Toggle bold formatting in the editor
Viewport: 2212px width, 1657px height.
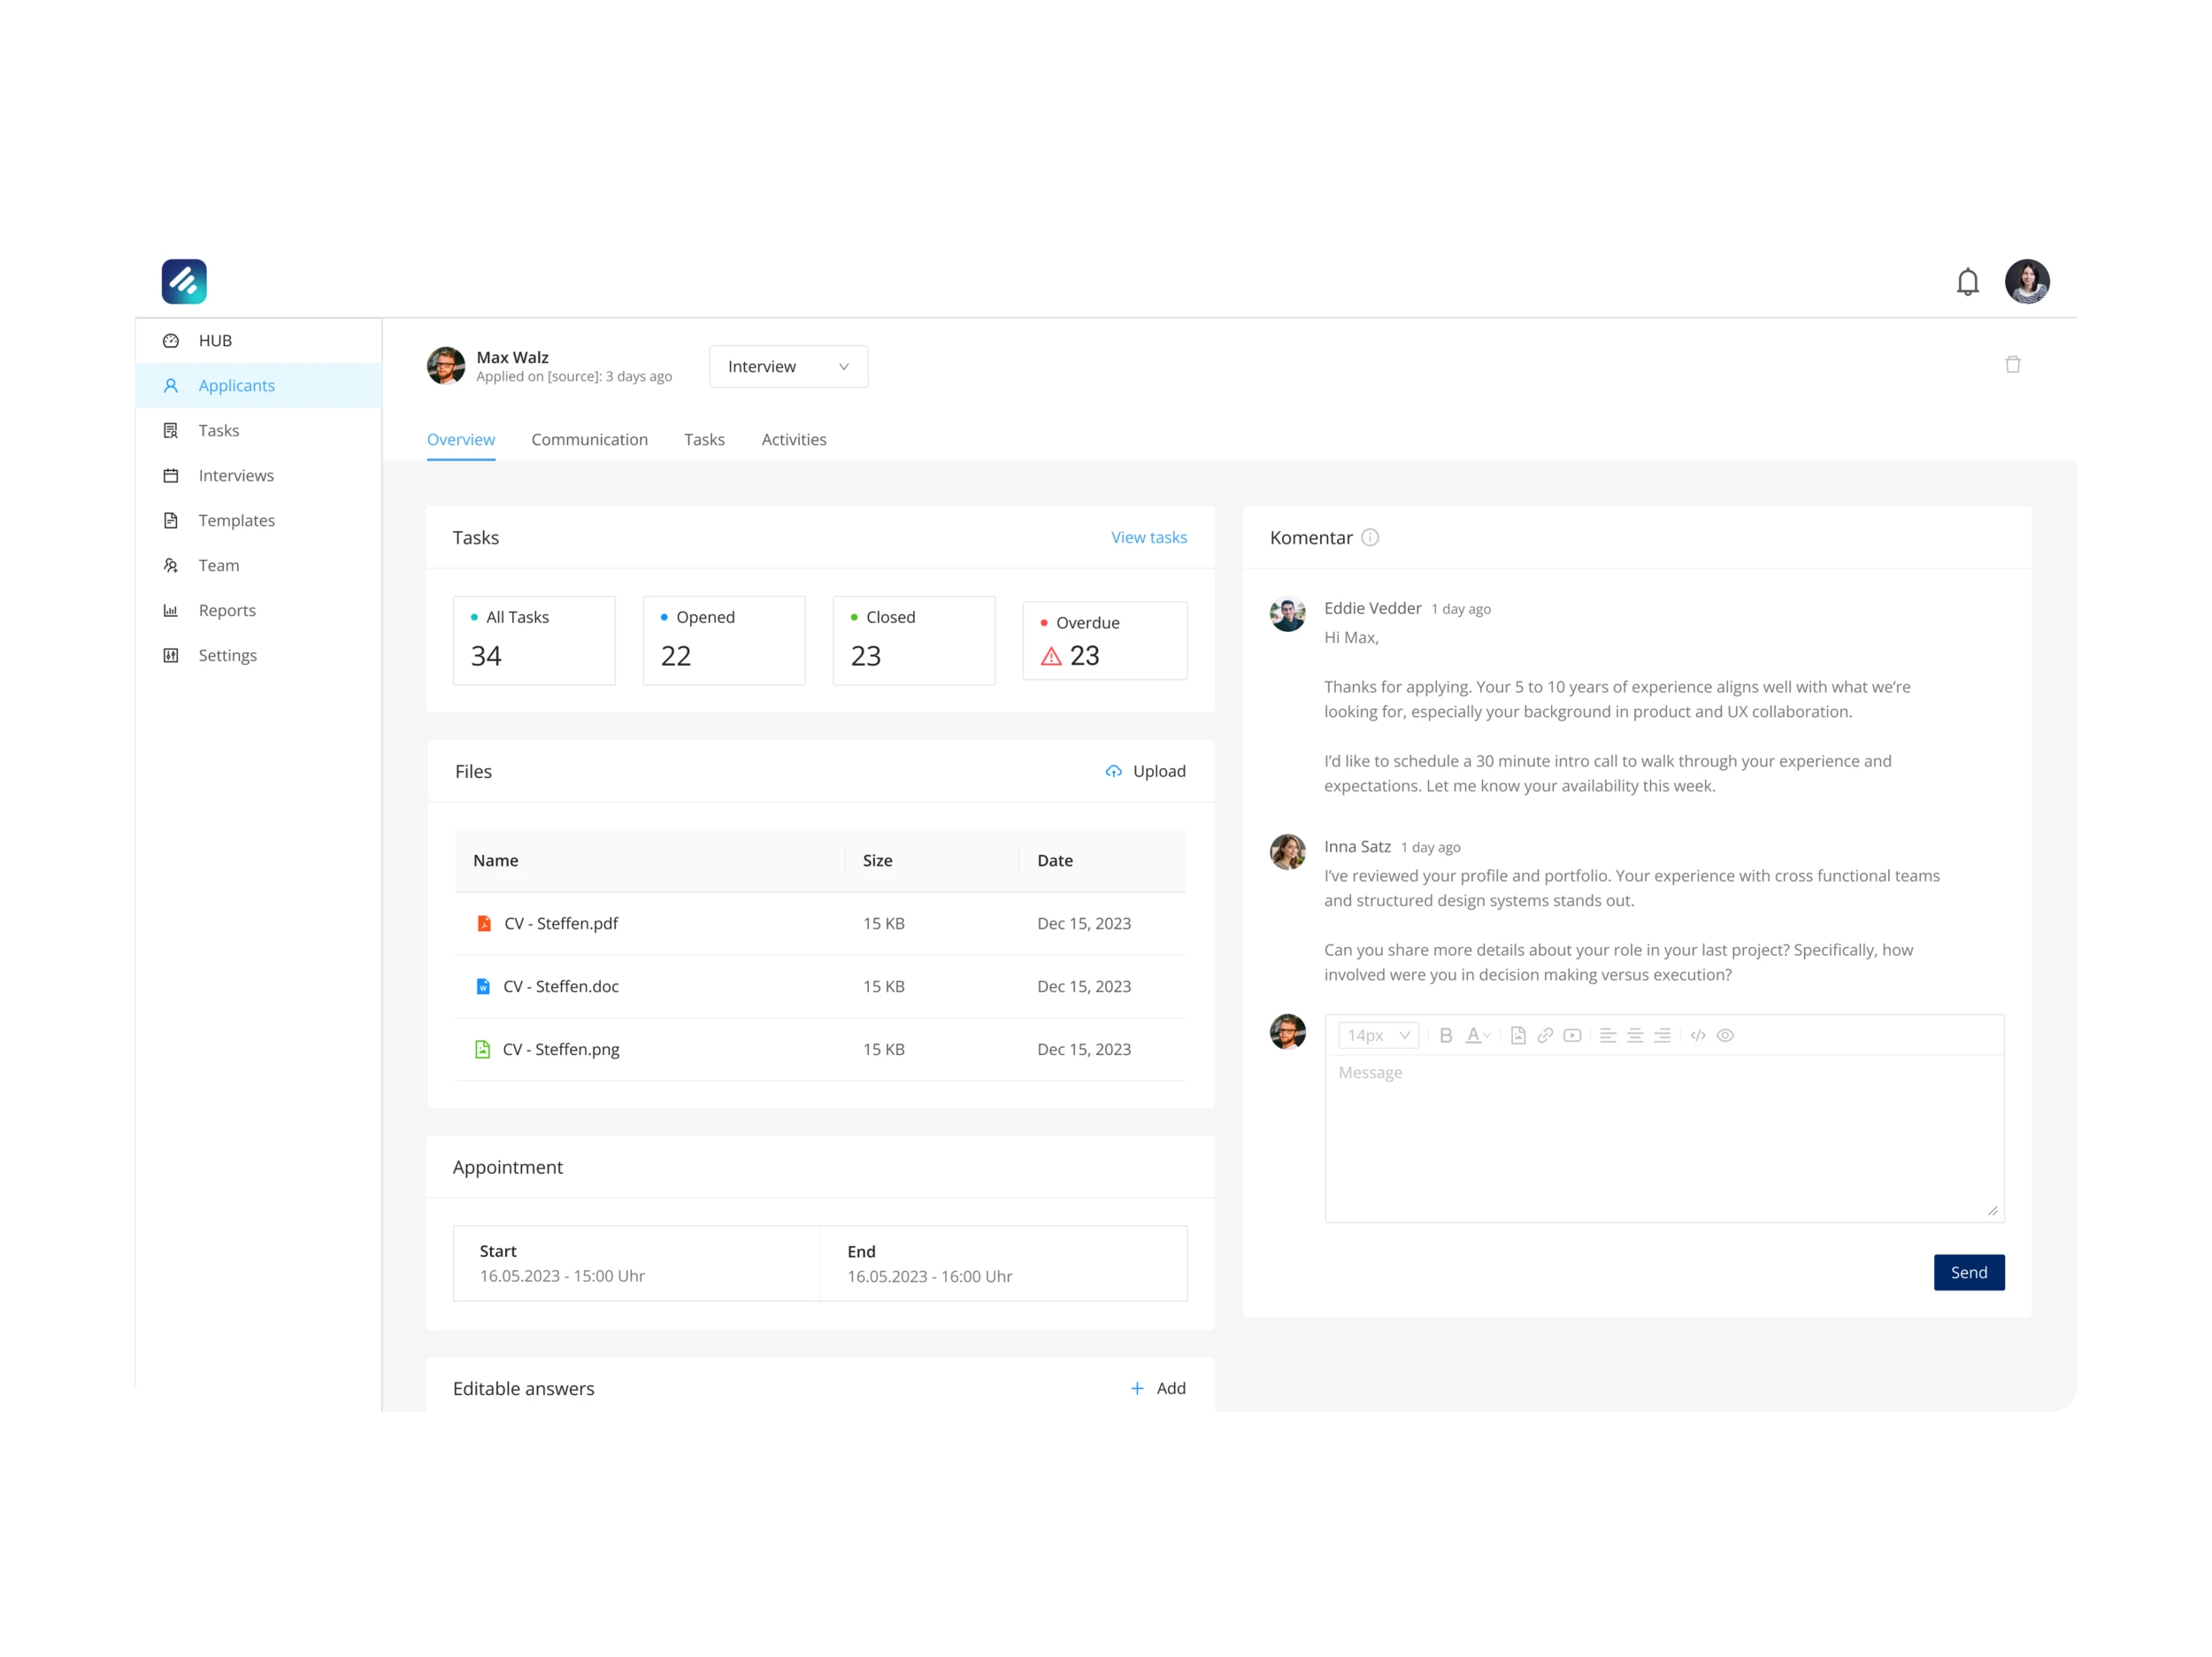(1445, 1036)
